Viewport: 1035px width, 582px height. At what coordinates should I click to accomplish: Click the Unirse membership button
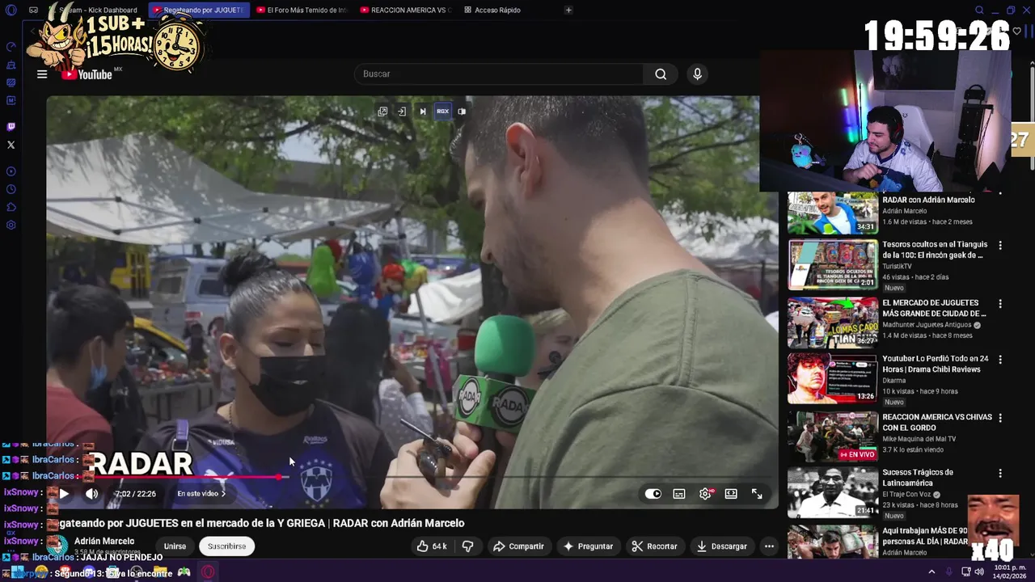click(x=175, y=546)
